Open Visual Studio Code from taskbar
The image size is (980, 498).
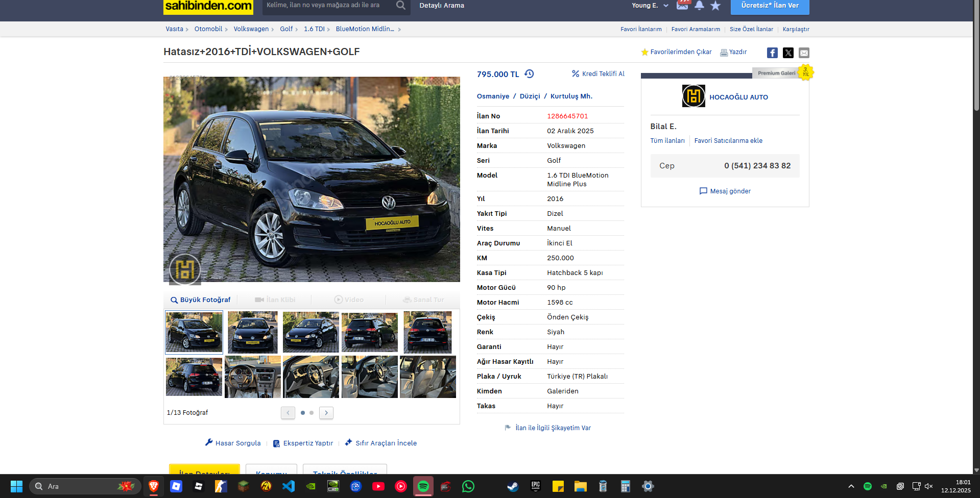tap(289, 486)
